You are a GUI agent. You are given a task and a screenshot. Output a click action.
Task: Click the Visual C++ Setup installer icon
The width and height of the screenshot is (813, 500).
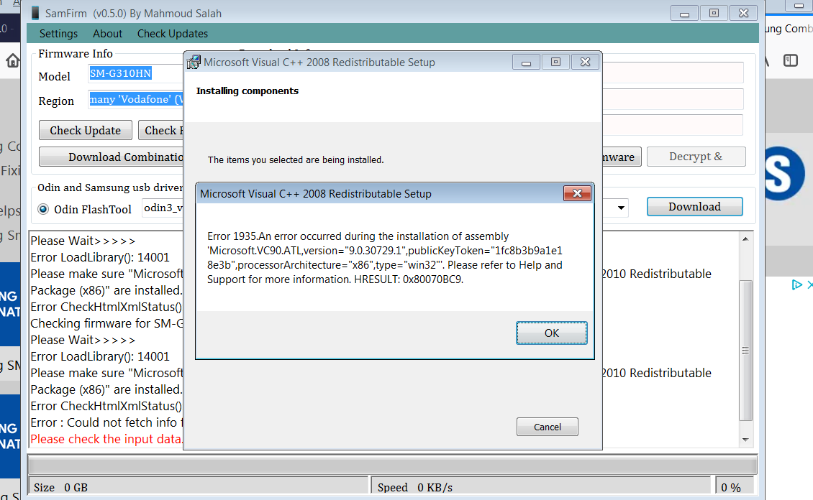[x=194, y=62]
